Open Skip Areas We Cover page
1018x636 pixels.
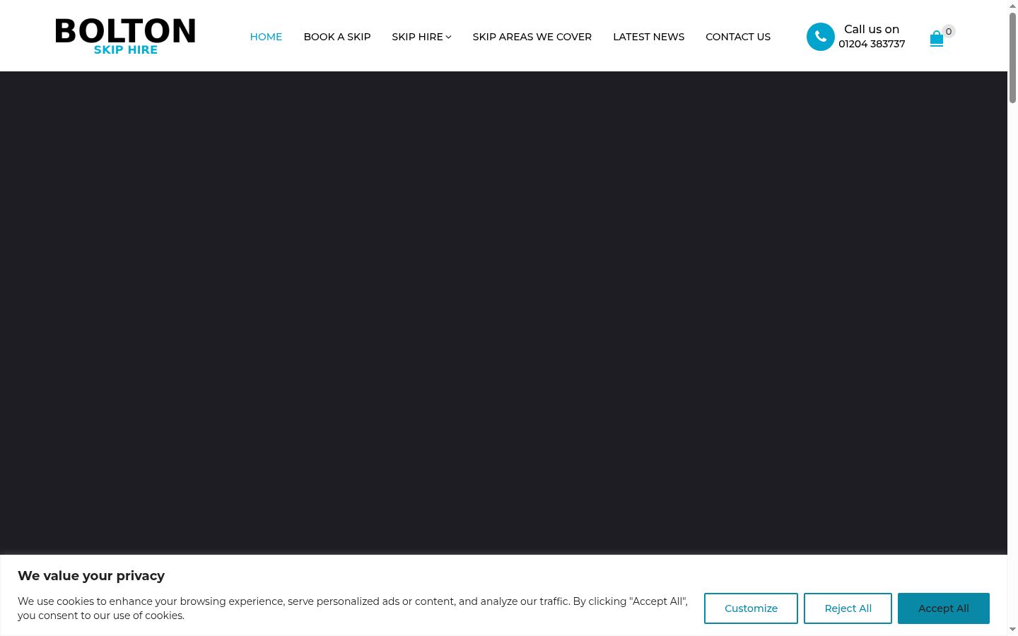(x=532, y=37)
